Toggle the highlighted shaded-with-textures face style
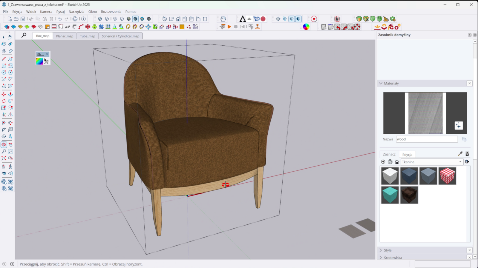The image size is (478, 268). click(135, 19)
